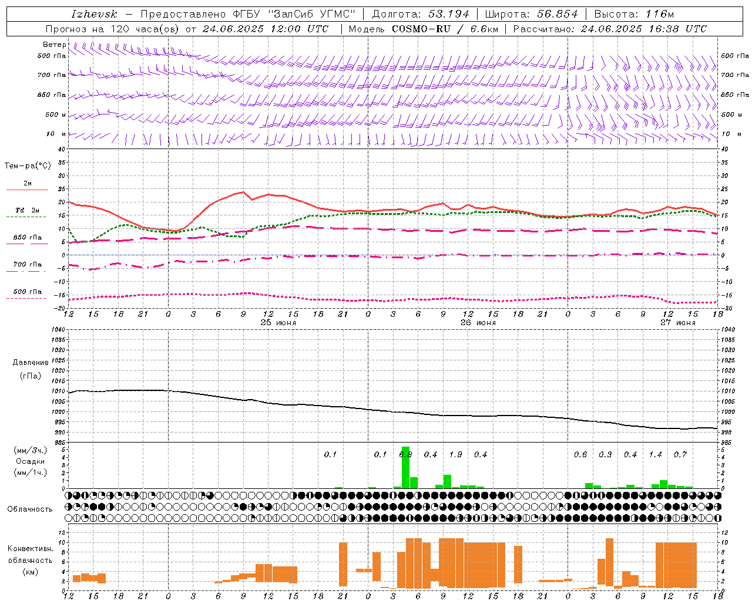Select the 850 гПа legend under Тем-ра
The height and width of the screenshot is (601, 752).
click(x=28, y=238)
